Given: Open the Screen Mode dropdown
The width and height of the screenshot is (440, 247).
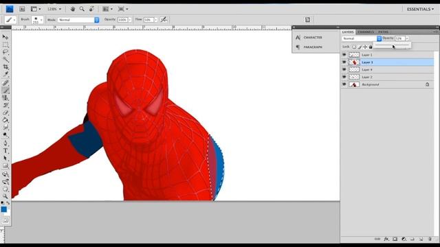Looking at the screenshot, I should coord(123,9).
